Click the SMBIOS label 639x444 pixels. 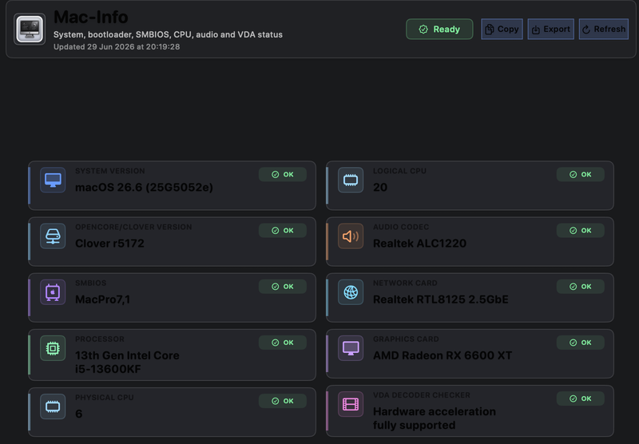[x=90, y=283]
